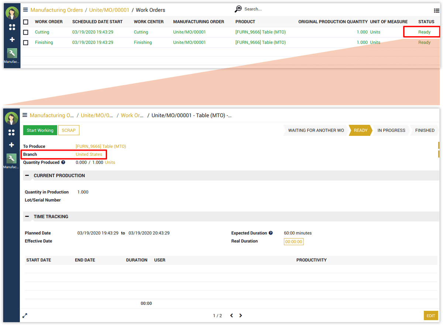Click the fullscreen expand arrows icon
This screenshot has width=443, height=325.
[x=25, y=316]
